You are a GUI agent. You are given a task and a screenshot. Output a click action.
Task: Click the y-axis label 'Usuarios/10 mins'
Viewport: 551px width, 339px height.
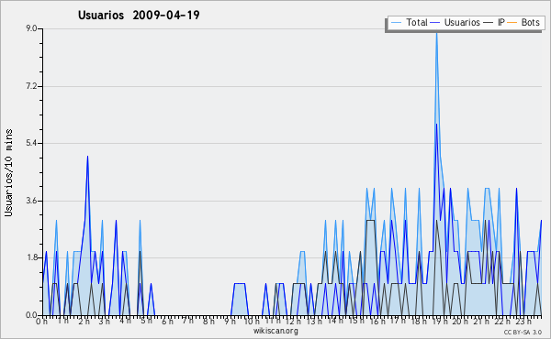(x=8, y=173)
